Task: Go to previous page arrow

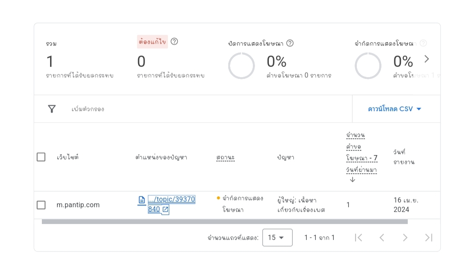Action: tap(382, 238)
